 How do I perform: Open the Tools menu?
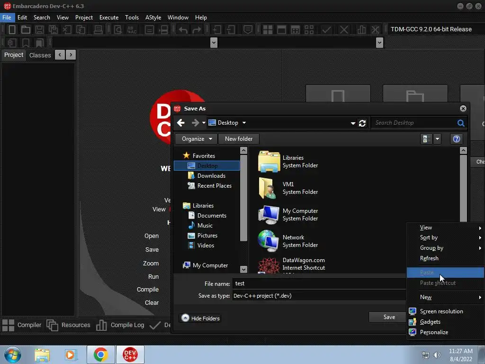132,18
